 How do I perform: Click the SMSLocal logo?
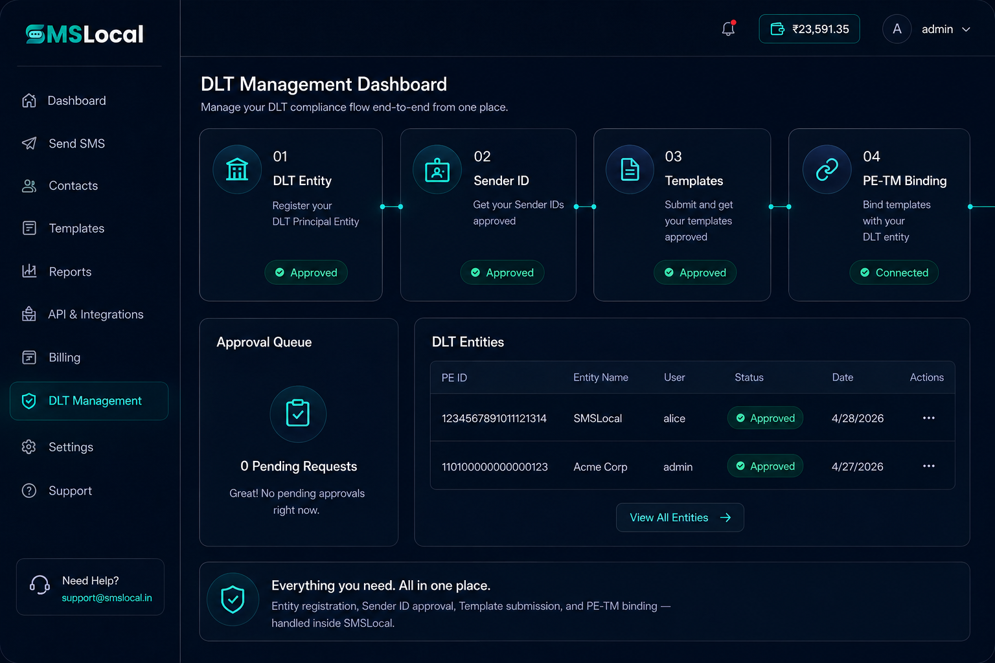85,34
